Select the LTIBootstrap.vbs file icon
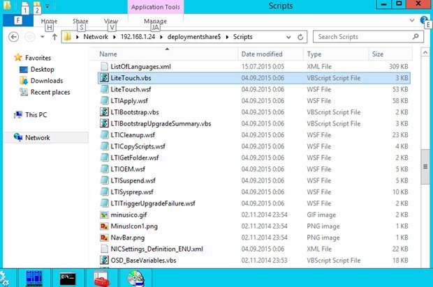 [x=104, y=112]
